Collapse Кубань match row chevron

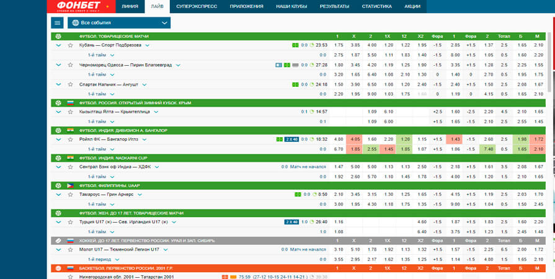[x=58, y=45]
